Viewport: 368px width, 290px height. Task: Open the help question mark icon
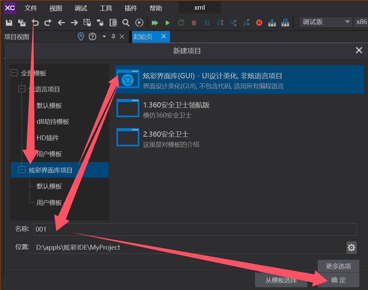click(x=92, y=37)
